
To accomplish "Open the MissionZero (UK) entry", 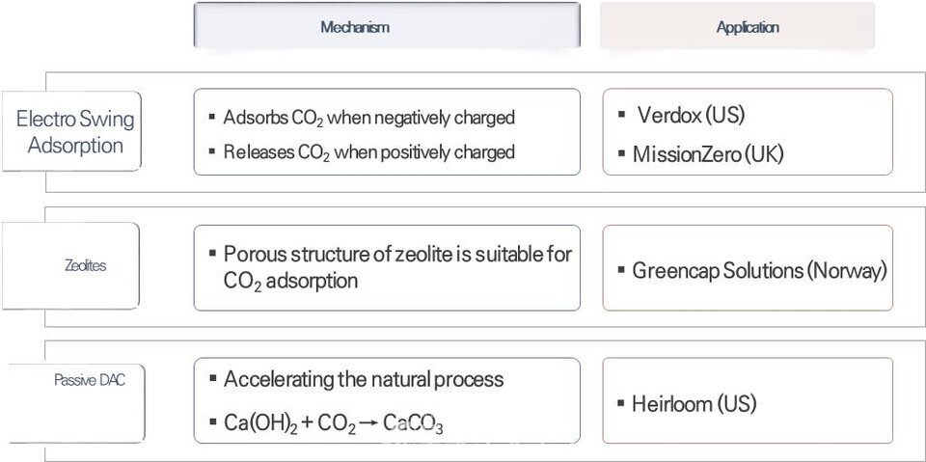I will [708, 153].
